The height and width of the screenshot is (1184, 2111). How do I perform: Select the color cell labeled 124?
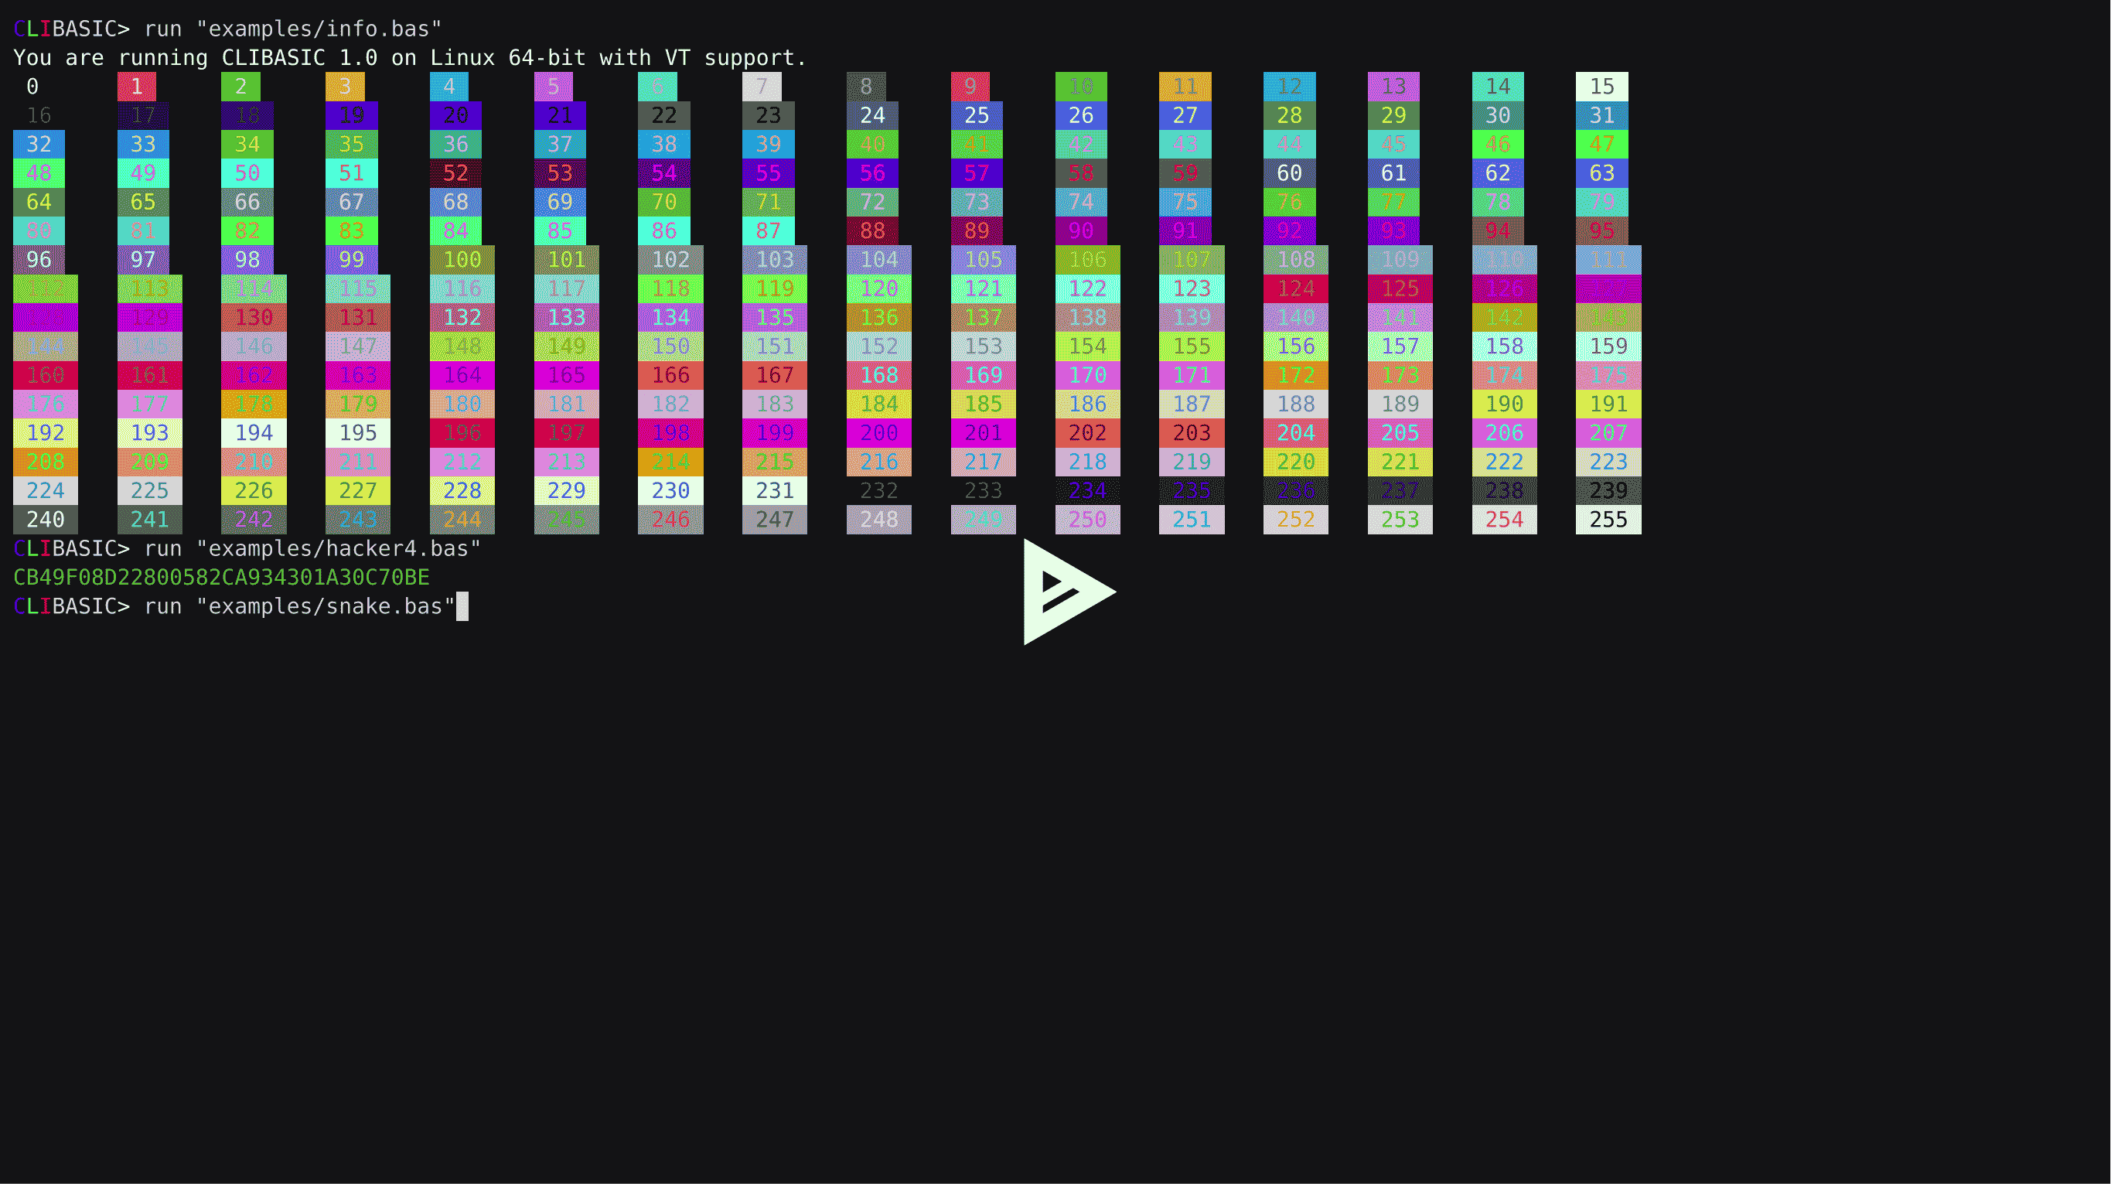click(x=1296, y=288)
